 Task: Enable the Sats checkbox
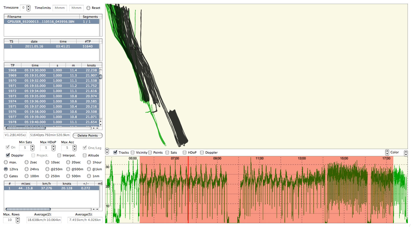click(167, 152)
